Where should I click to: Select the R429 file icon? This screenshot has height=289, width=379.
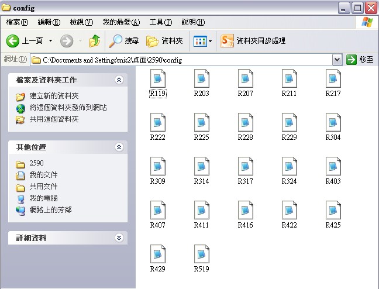157,254
